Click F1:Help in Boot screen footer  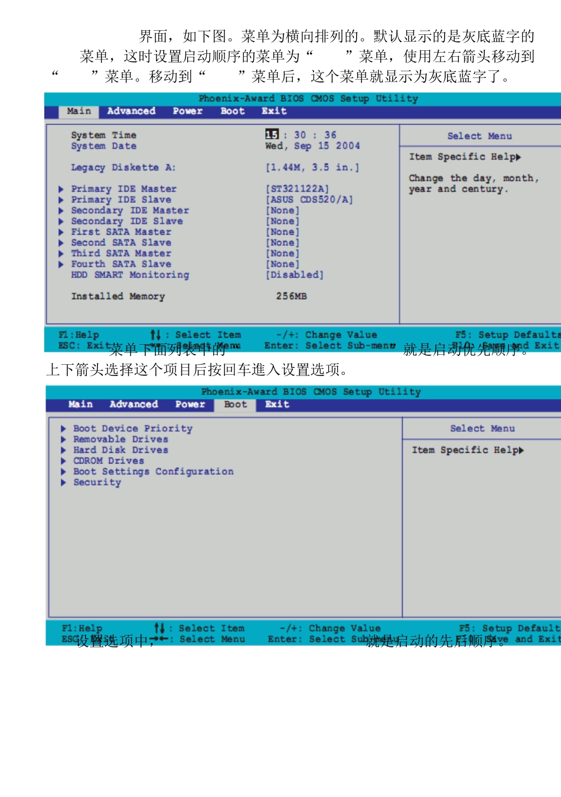82,628
